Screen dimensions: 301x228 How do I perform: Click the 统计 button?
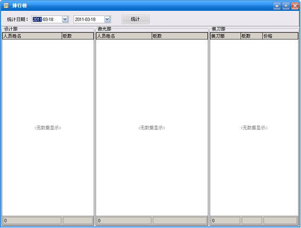point(136,19)
